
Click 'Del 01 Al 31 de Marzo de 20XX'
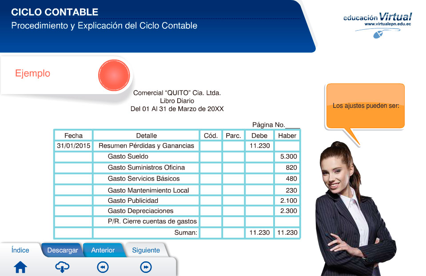(x=177, y=109)
